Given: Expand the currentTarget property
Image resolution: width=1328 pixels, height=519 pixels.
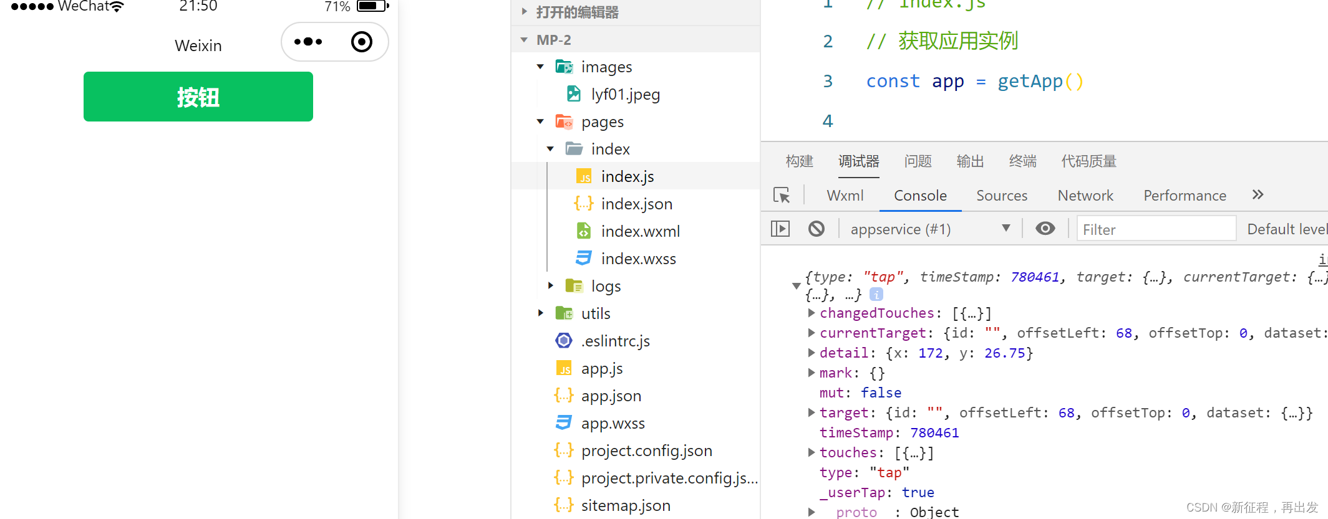Looking at the screenshot, I should pos(811,333).
